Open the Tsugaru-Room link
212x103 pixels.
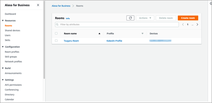pyautogui.click(x=71, y=41)
